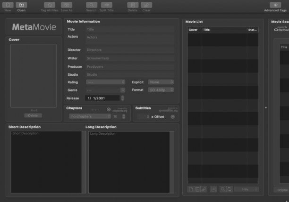Click the trash icon below Movie List
The width and height of the screenshot is (289, 202).
[x=197, y=189]
